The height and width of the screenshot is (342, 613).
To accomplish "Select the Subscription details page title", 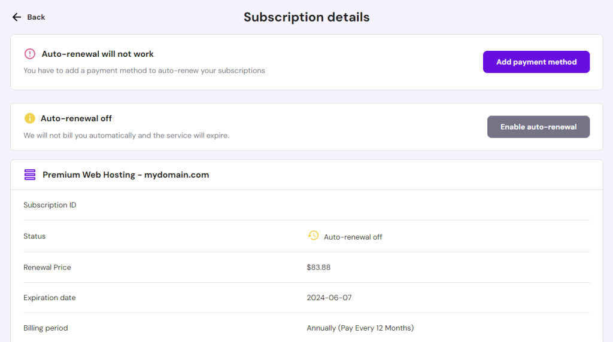I will pyautogui.click(x=306, y=17).
